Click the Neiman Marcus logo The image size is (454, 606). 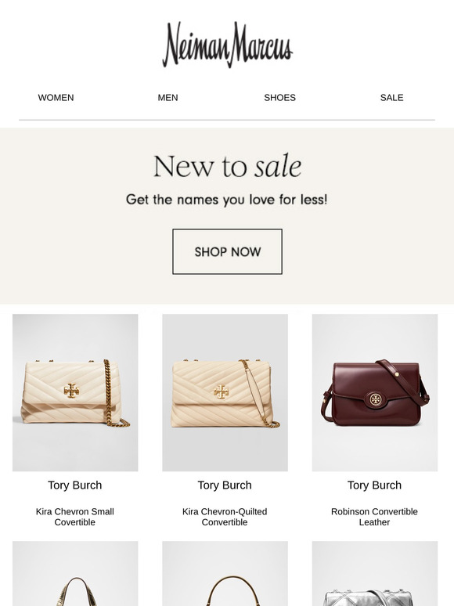227,45
